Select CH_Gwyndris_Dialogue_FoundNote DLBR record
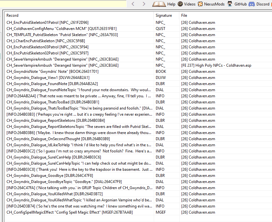Image resolution: width=272 pixels, height=222 pixels. [52, 84]
